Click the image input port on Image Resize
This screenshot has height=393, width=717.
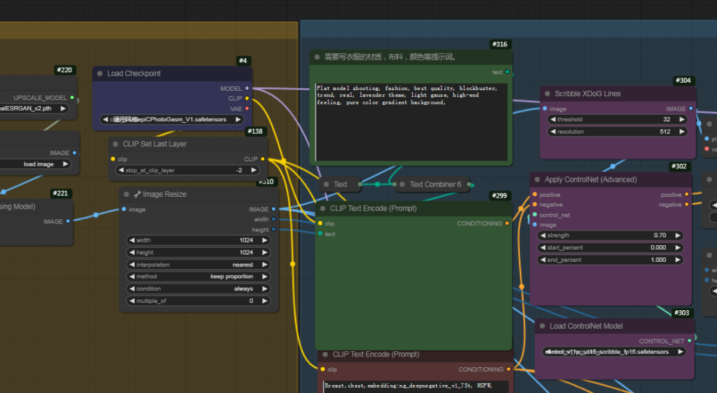[x=124, y=209]
